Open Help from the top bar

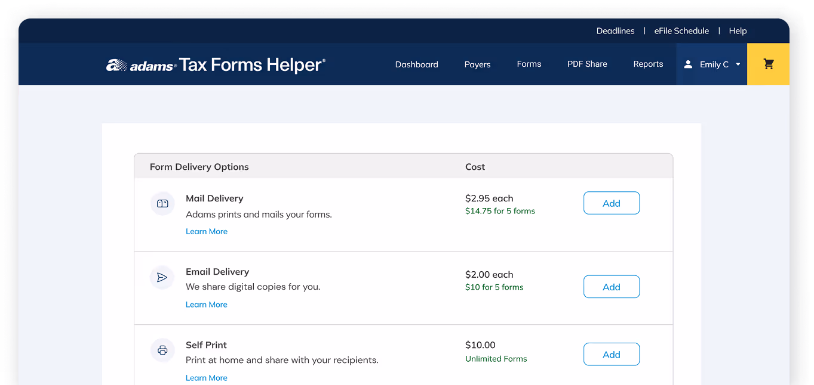tap(738, 30)
